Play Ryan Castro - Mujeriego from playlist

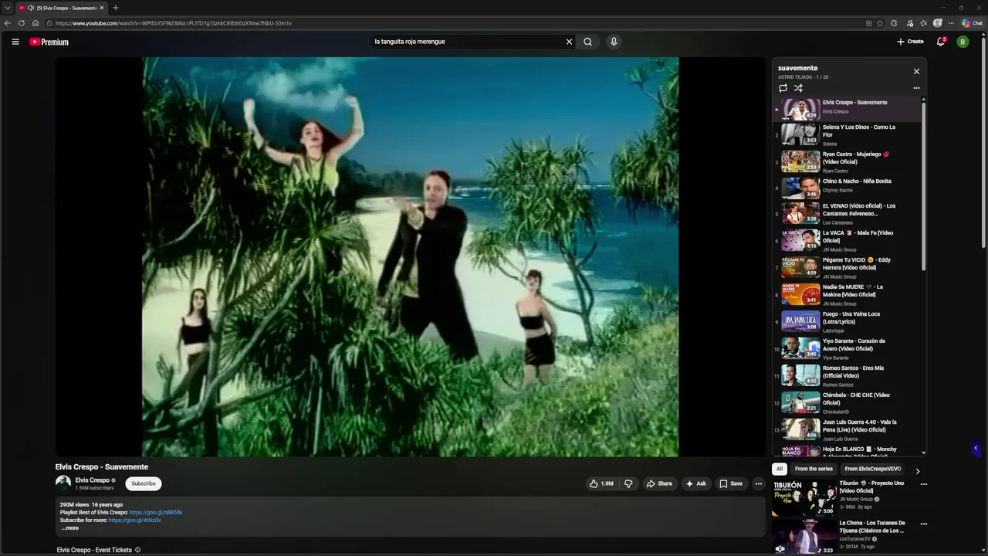pos(847,161)
